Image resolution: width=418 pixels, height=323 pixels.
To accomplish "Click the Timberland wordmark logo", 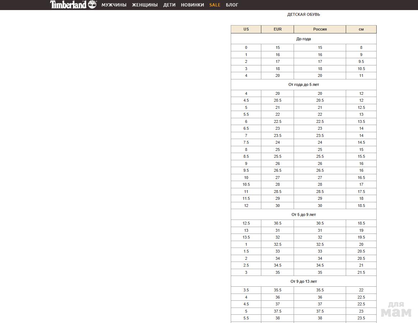I will point(68,5).
